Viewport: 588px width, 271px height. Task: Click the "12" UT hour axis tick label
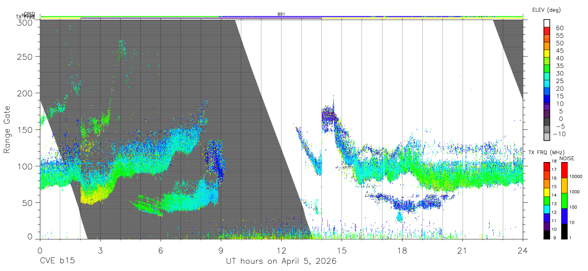coord(281,250)
